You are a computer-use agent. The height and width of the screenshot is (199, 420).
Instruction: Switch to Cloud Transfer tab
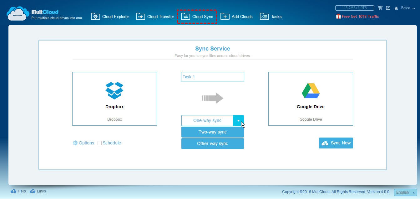pyautogui.click(x=155, y=17)
